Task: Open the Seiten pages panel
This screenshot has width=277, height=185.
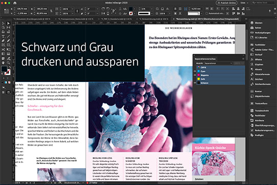Action: [x=256, y=28]
